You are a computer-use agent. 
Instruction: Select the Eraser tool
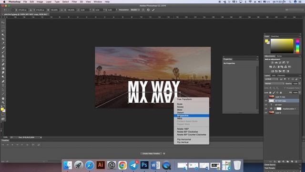click(3, 64)
